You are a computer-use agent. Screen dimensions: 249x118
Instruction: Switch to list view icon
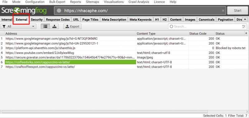[45, 27]
